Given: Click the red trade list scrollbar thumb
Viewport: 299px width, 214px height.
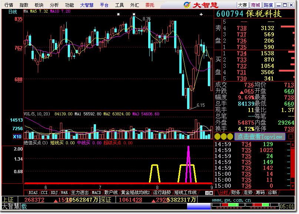Looking at the screenshot, I should tap(293, 163).
